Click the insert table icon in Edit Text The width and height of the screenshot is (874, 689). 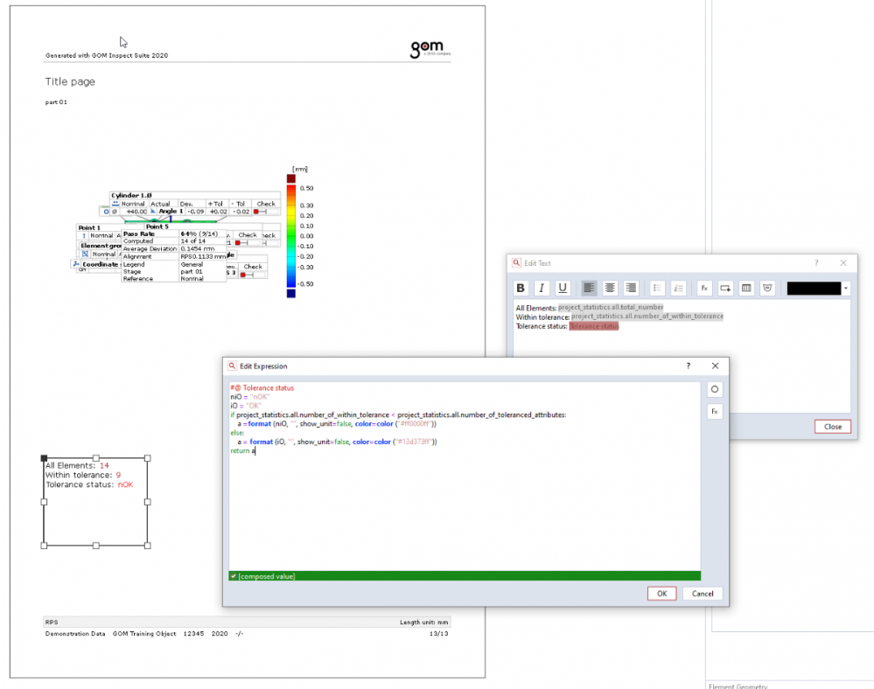click(x=746, y=288)
